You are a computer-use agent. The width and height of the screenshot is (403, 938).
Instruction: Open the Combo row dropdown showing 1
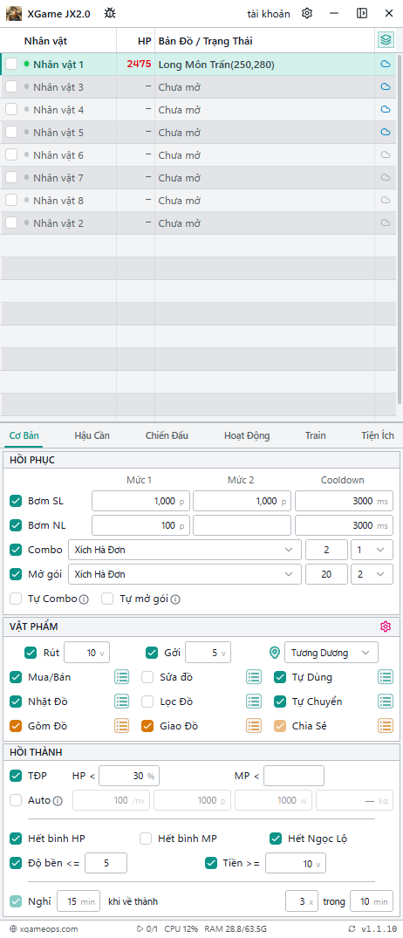pos(372,550)
